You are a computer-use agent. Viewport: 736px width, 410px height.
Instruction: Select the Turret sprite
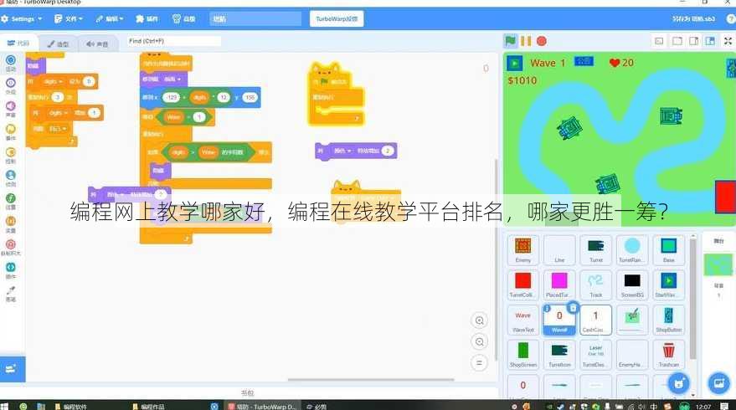click(595, 250)
